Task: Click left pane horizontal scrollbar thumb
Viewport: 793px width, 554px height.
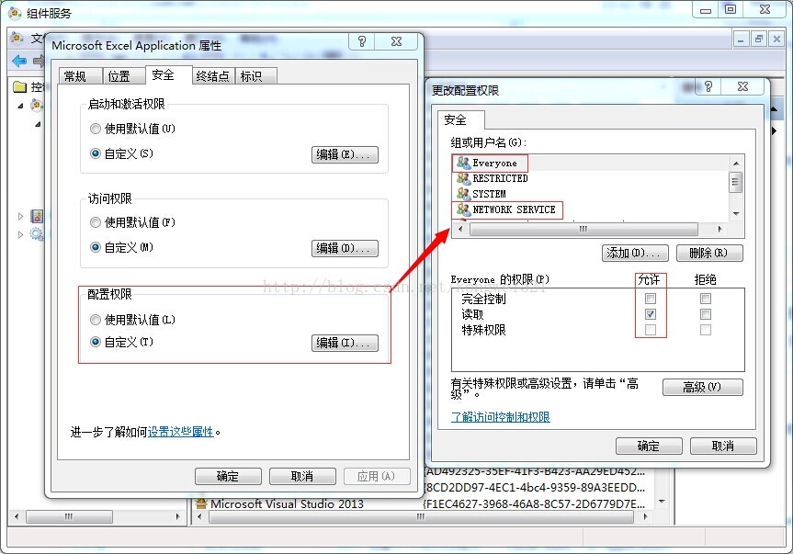Action: (x=69, y=516)
